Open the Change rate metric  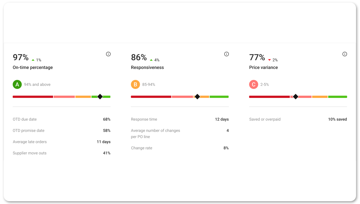(x=141, y=148)
